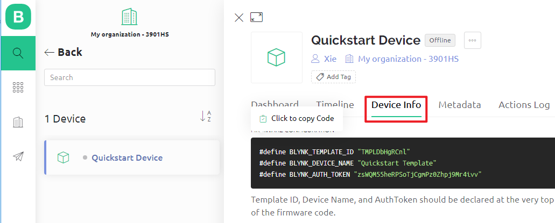Click the Add Tag button

click(x=333, y=77)
